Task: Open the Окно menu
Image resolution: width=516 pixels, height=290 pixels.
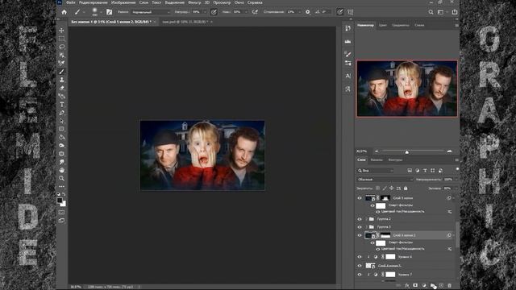Action: pyautogui.click(x=239, y=2)
